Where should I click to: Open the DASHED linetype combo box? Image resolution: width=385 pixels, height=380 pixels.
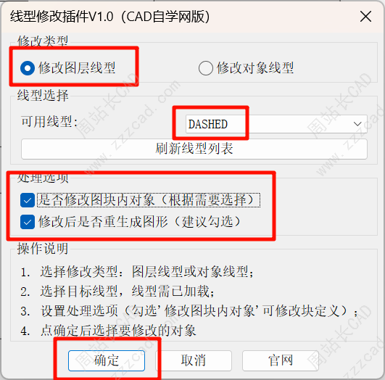[276, 124]
